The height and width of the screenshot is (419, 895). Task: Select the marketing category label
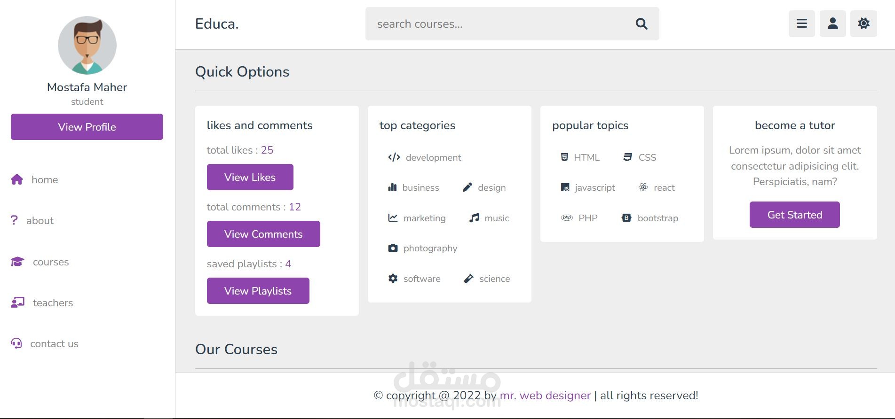point(424,218)
